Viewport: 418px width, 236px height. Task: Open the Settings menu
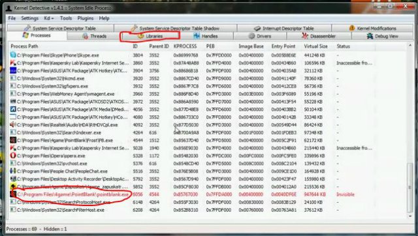tap(30, 18)
